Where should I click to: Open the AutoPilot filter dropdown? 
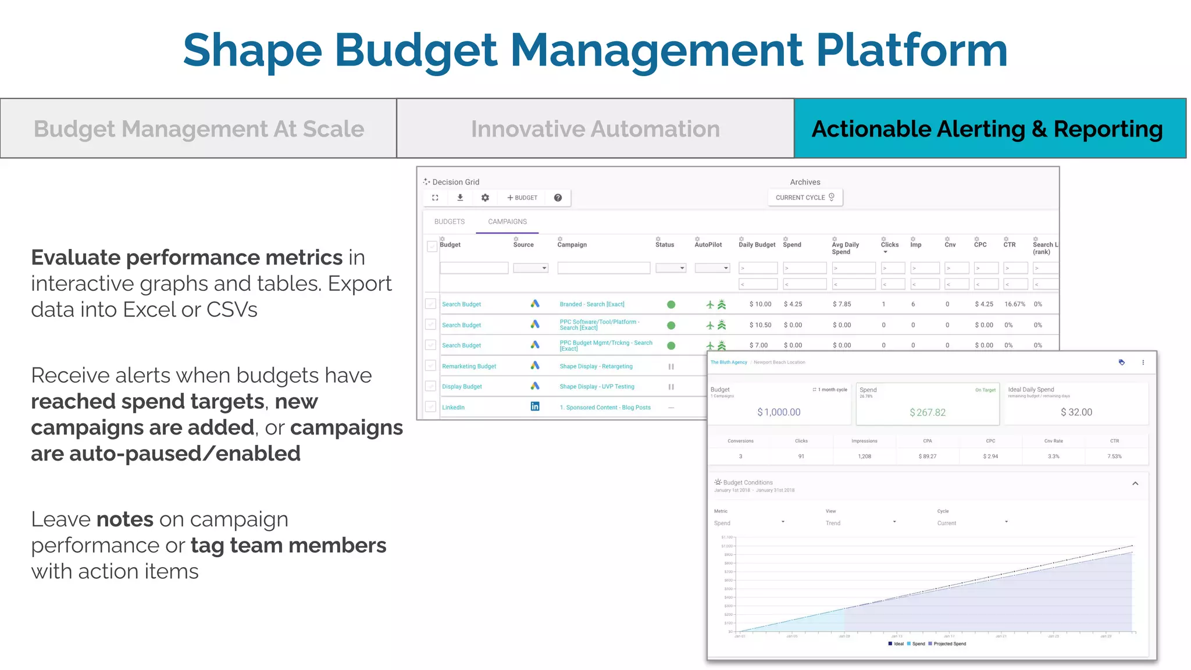tap(712, 268)
